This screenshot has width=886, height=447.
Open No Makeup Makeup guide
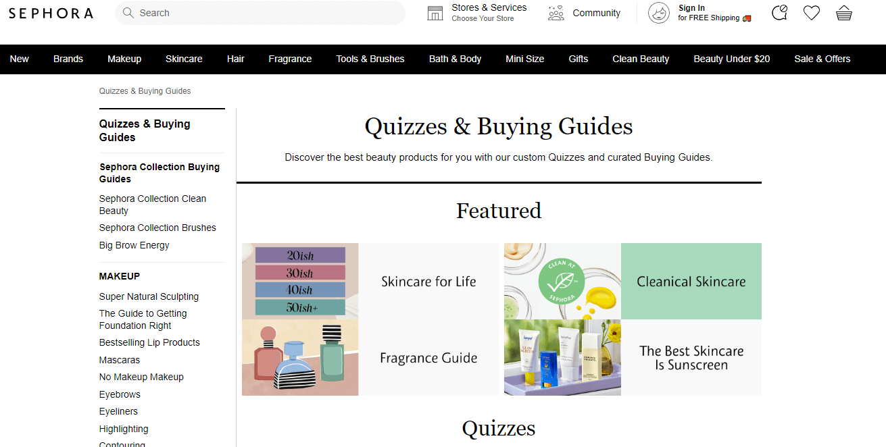click(141, 377)
